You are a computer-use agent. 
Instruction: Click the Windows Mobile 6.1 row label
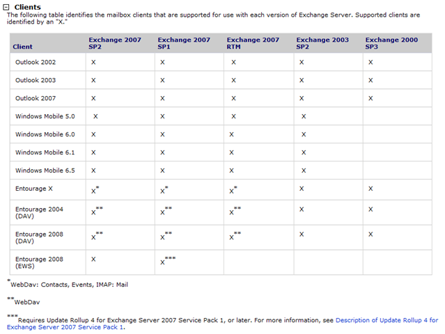tap(45, 152)
